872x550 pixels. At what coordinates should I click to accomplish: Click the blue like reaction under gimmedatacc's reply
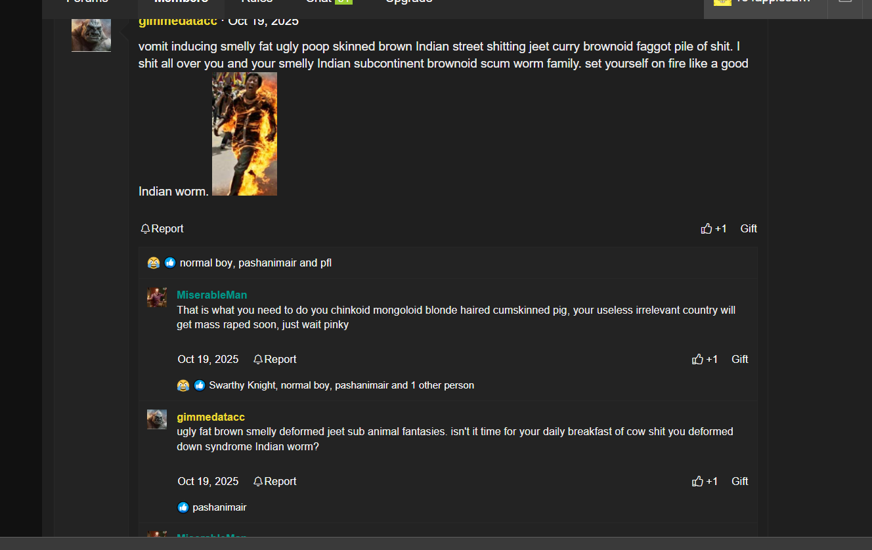(183, 507)
